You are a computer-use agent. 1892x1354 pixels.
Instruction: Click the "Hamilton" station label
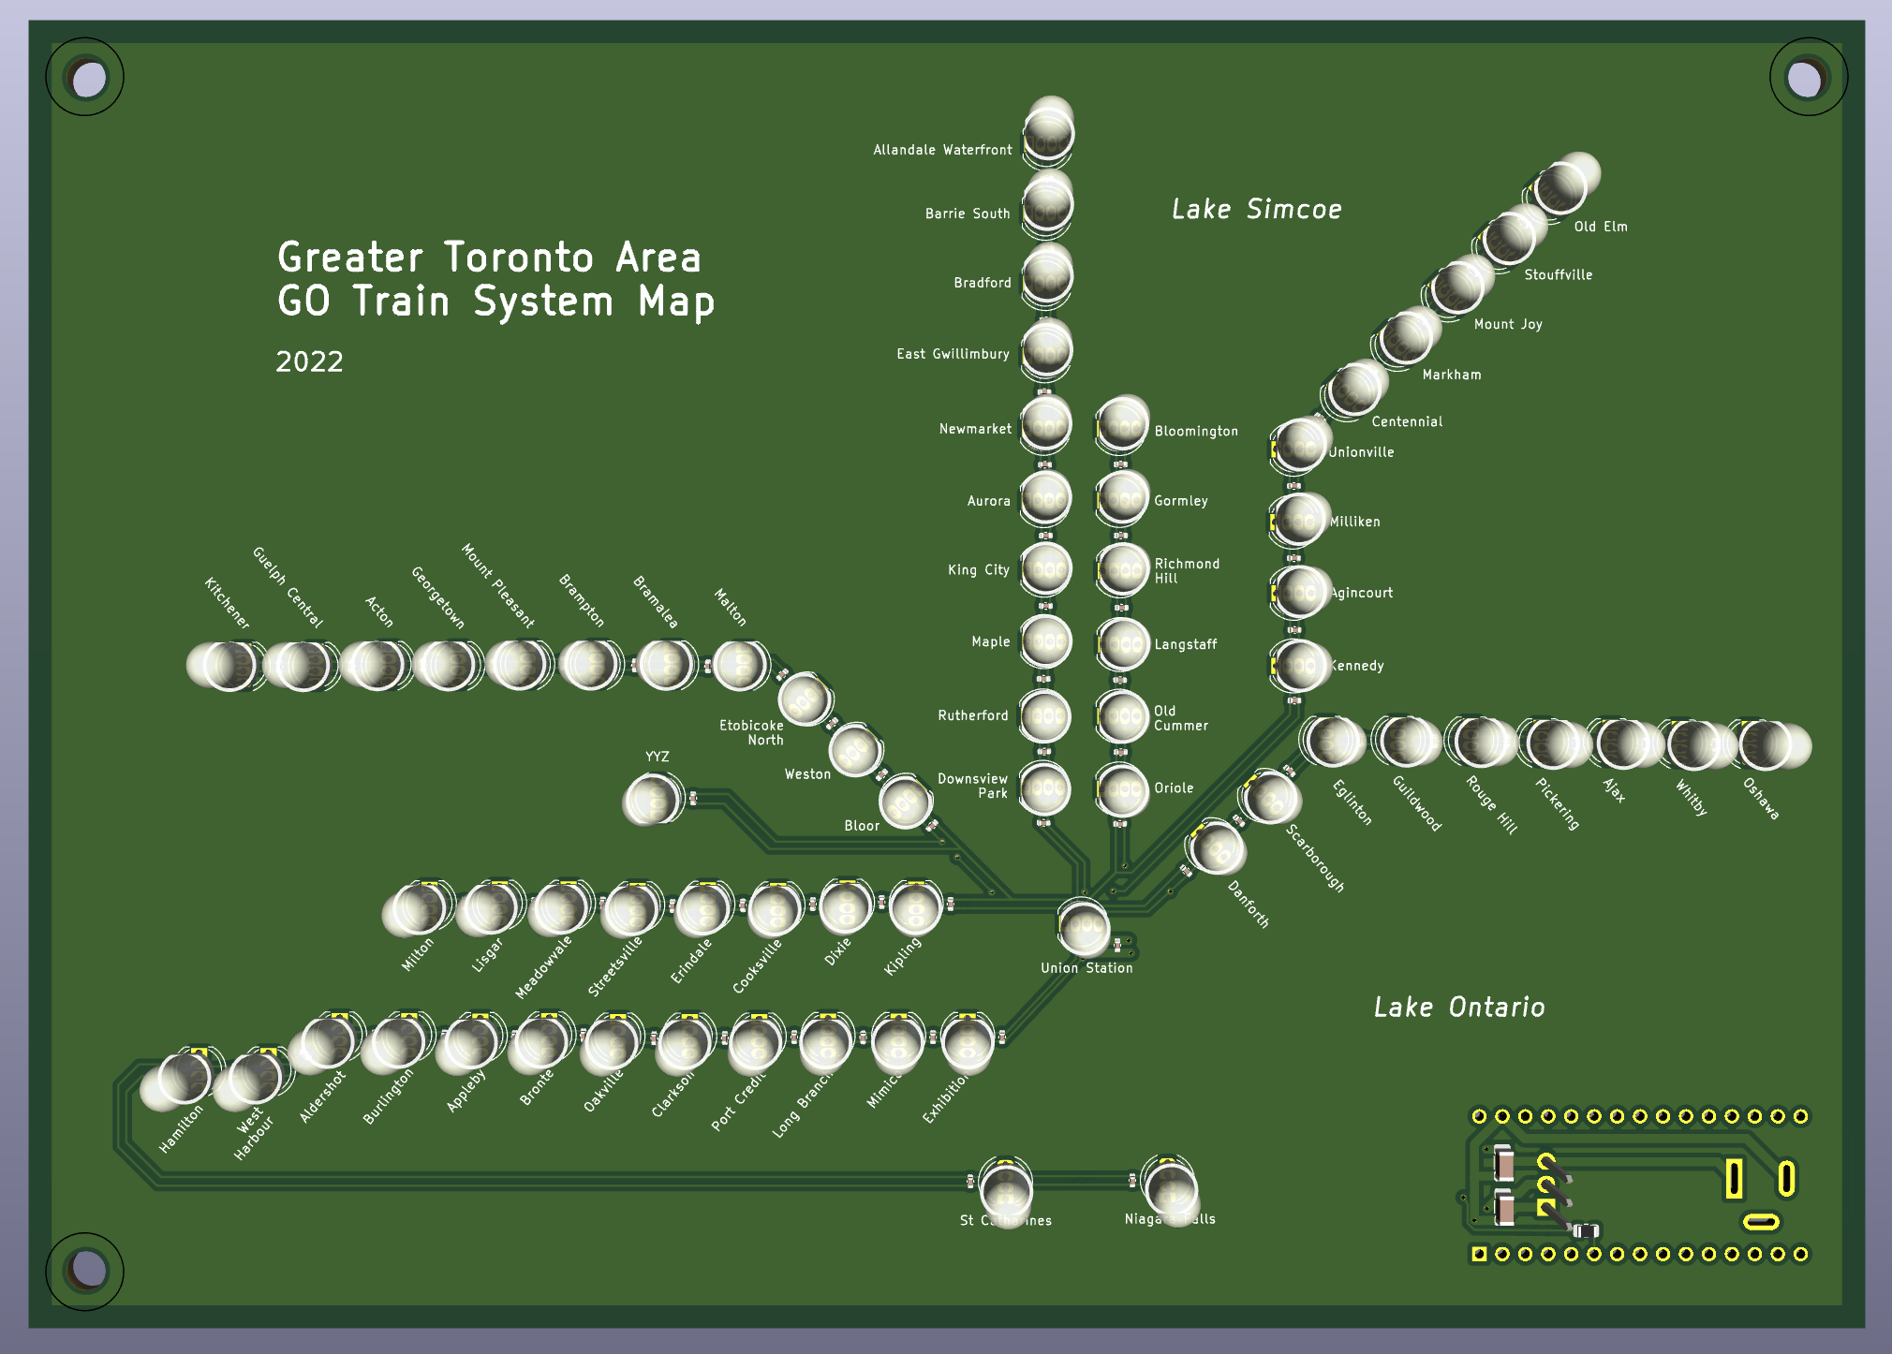pos(181,1129)
